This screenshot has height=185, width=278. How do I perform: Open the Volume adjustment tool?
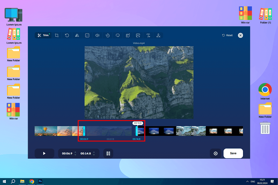coord(97,35)
